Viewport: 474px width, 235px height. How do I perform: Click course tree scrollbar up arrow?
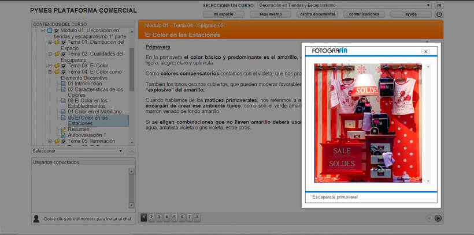tap(131, 32)
